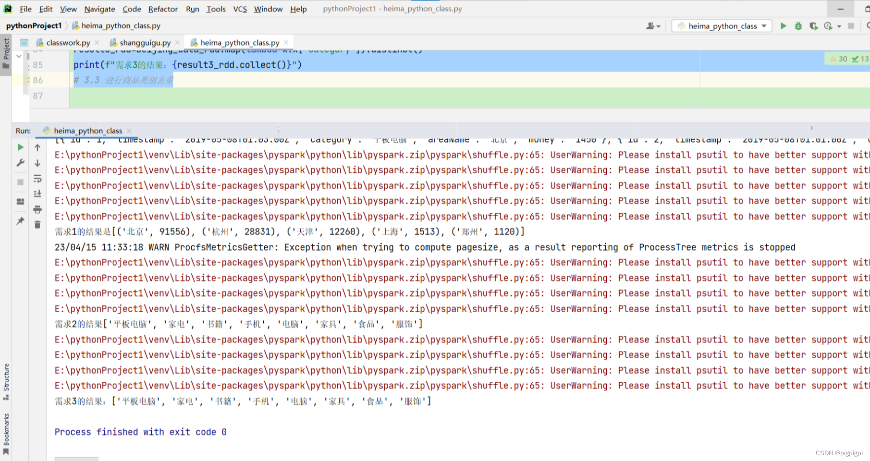Viewport: 870px width, 461px height.
Task: Open Project tool window sidebar
Action: pos(6,53)
